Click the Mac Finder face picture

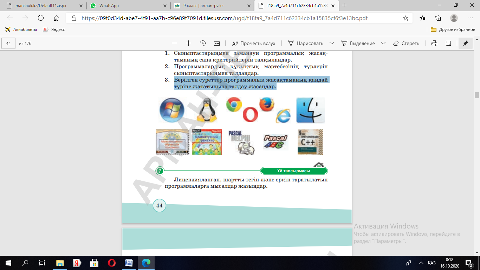(311, 110)
